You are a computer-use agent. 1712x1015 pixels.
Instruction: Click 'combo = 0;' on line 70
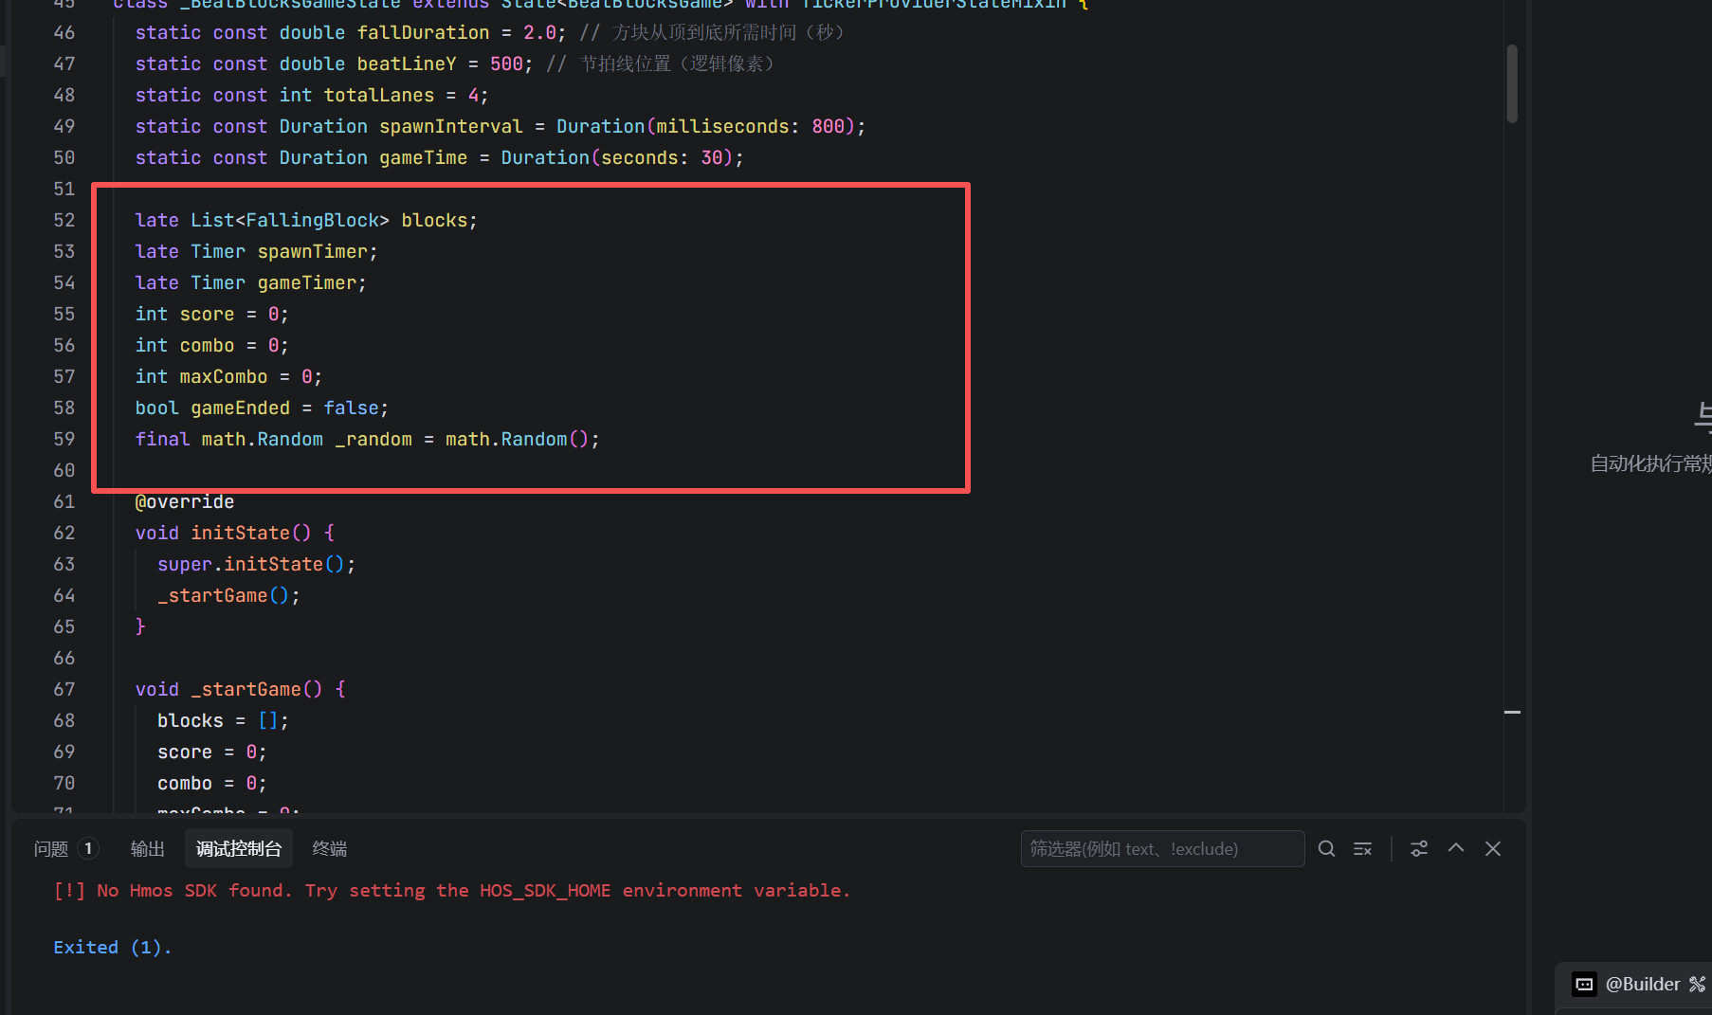(211, 783)
